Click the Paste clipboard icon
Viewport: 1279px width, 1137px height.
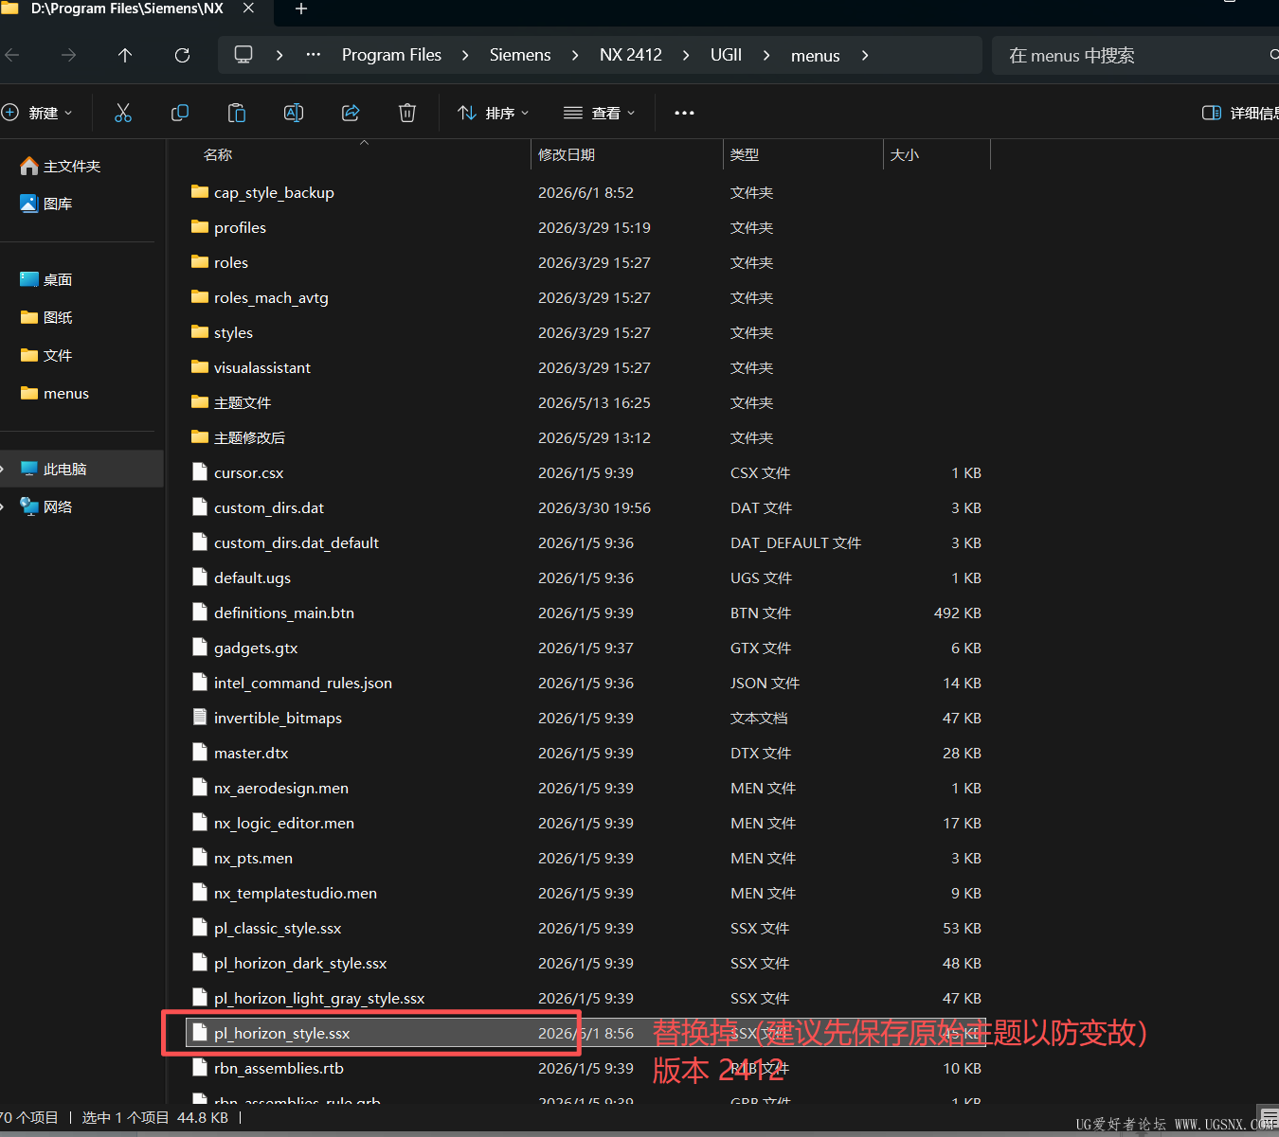[237, 113]
